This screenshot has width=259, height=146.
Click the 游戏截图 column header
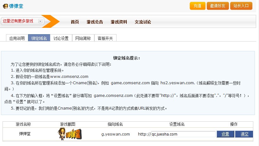point(68,124)
